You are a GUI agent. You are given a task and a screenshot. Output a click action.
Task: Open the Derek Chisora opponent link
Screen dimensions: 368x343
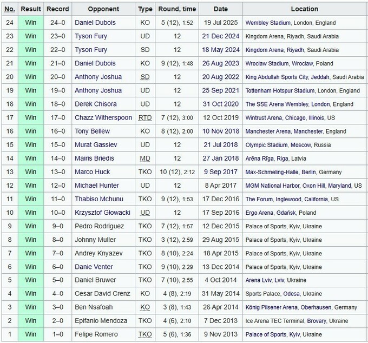pyautogui.click(x=95, y=104)
